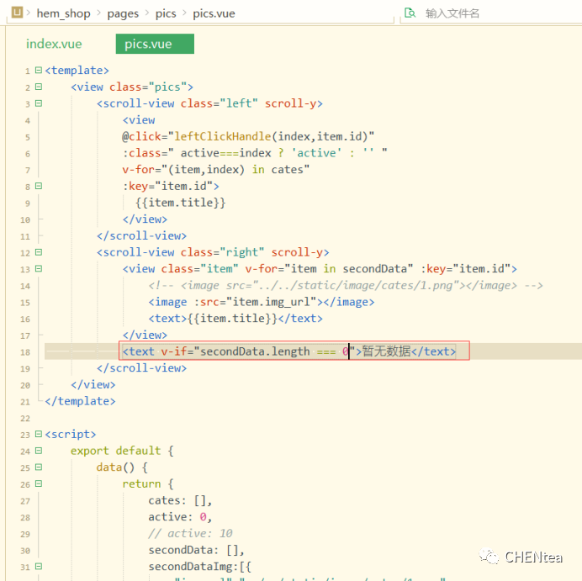Screen dimensions: 582x581
Task: Open the pages folder breadcrumb
Action: click(x=124, y=13)
